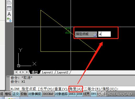Switch to the Layout1 tab
The width and height of the screenshot is (135, 99).
click(x=47, y=72)
